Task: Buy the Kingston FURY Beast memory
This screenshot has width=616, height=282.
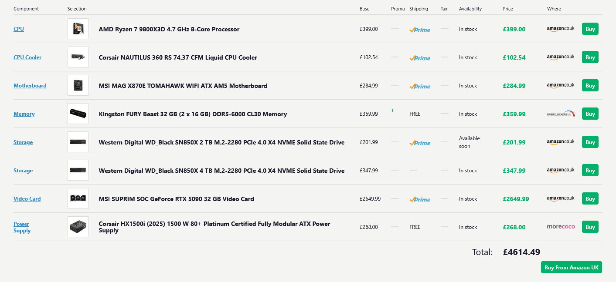Action: click(x=590, y=114)
